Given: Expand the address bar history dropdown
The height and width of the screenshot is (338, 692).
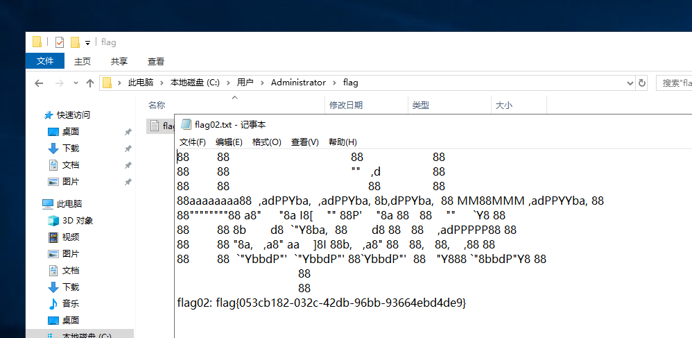Looking at the screenshot, I should (630, 83).
